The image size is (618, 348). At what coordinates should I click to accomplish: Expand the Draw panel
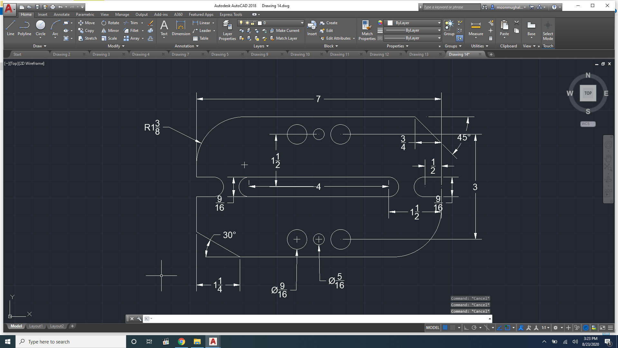pyautogui.click(x=40, y=46)
